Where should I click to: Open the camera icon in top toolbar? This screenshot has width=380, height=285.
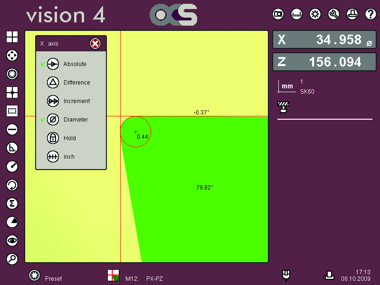[x=278, y=14]
